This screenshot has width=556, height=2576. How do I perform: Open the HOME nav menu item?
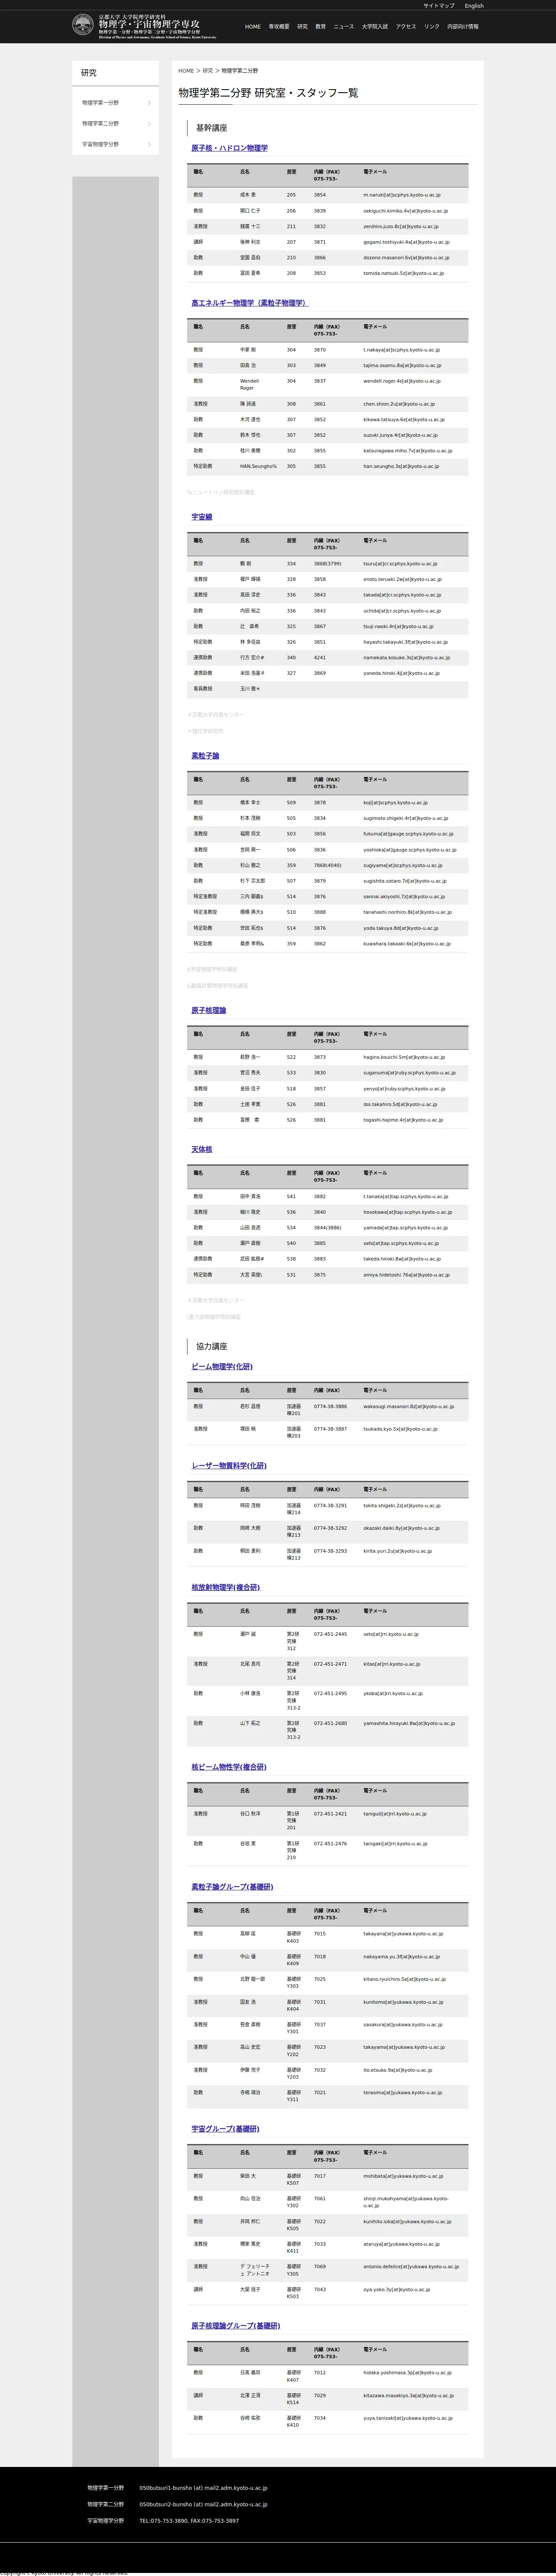(253, 27)
